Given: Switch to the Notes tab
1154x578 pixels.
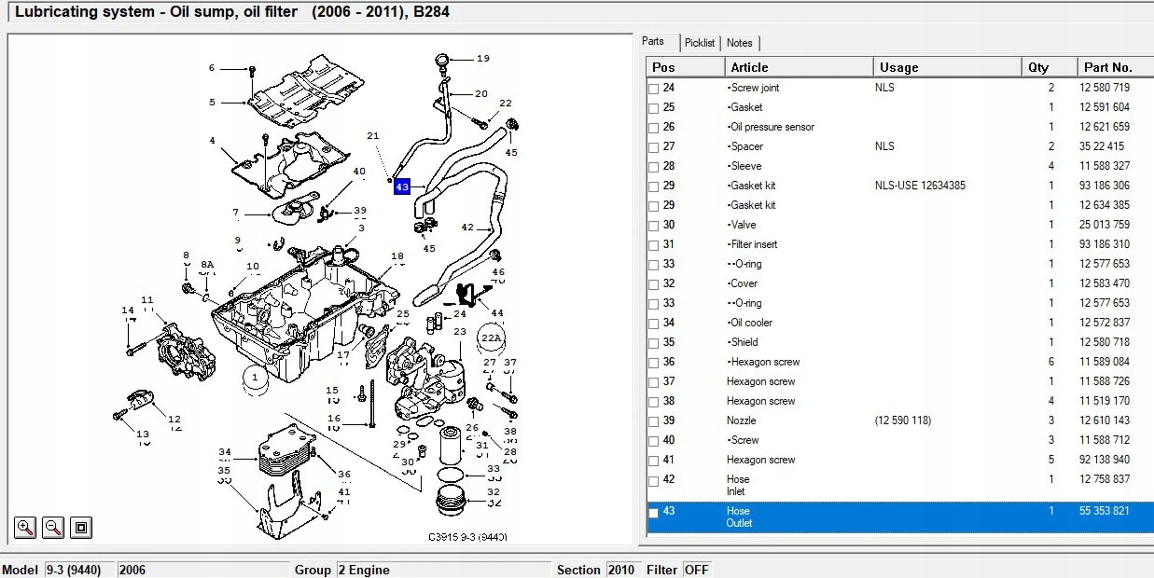Looking at the screenshot, I should (739, 43).
